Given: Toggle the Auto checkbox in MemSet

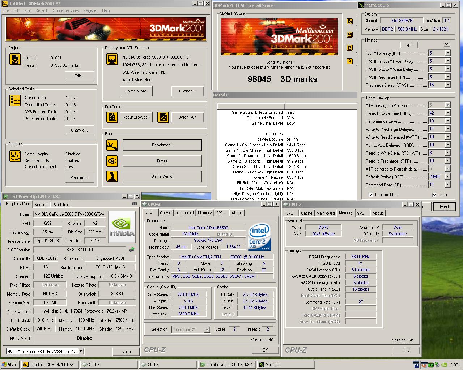Looking at the screenshot, I should click(434, 195).
